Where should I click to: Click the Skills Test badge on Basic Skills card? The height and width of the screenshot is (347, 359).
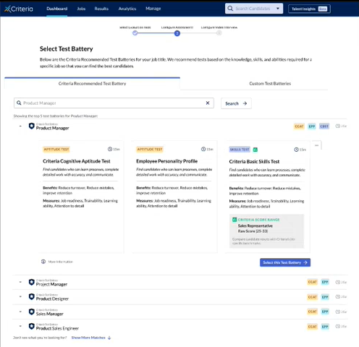(240, 150)
